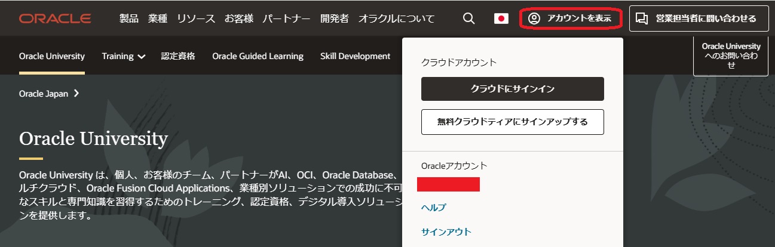
Task: Open the 製品 menu
Action: tap(128, 18)
